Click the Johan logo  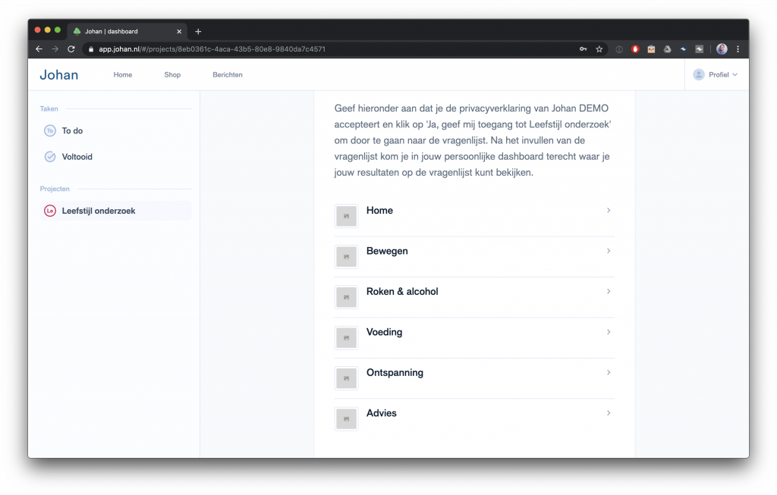point(59,75)
